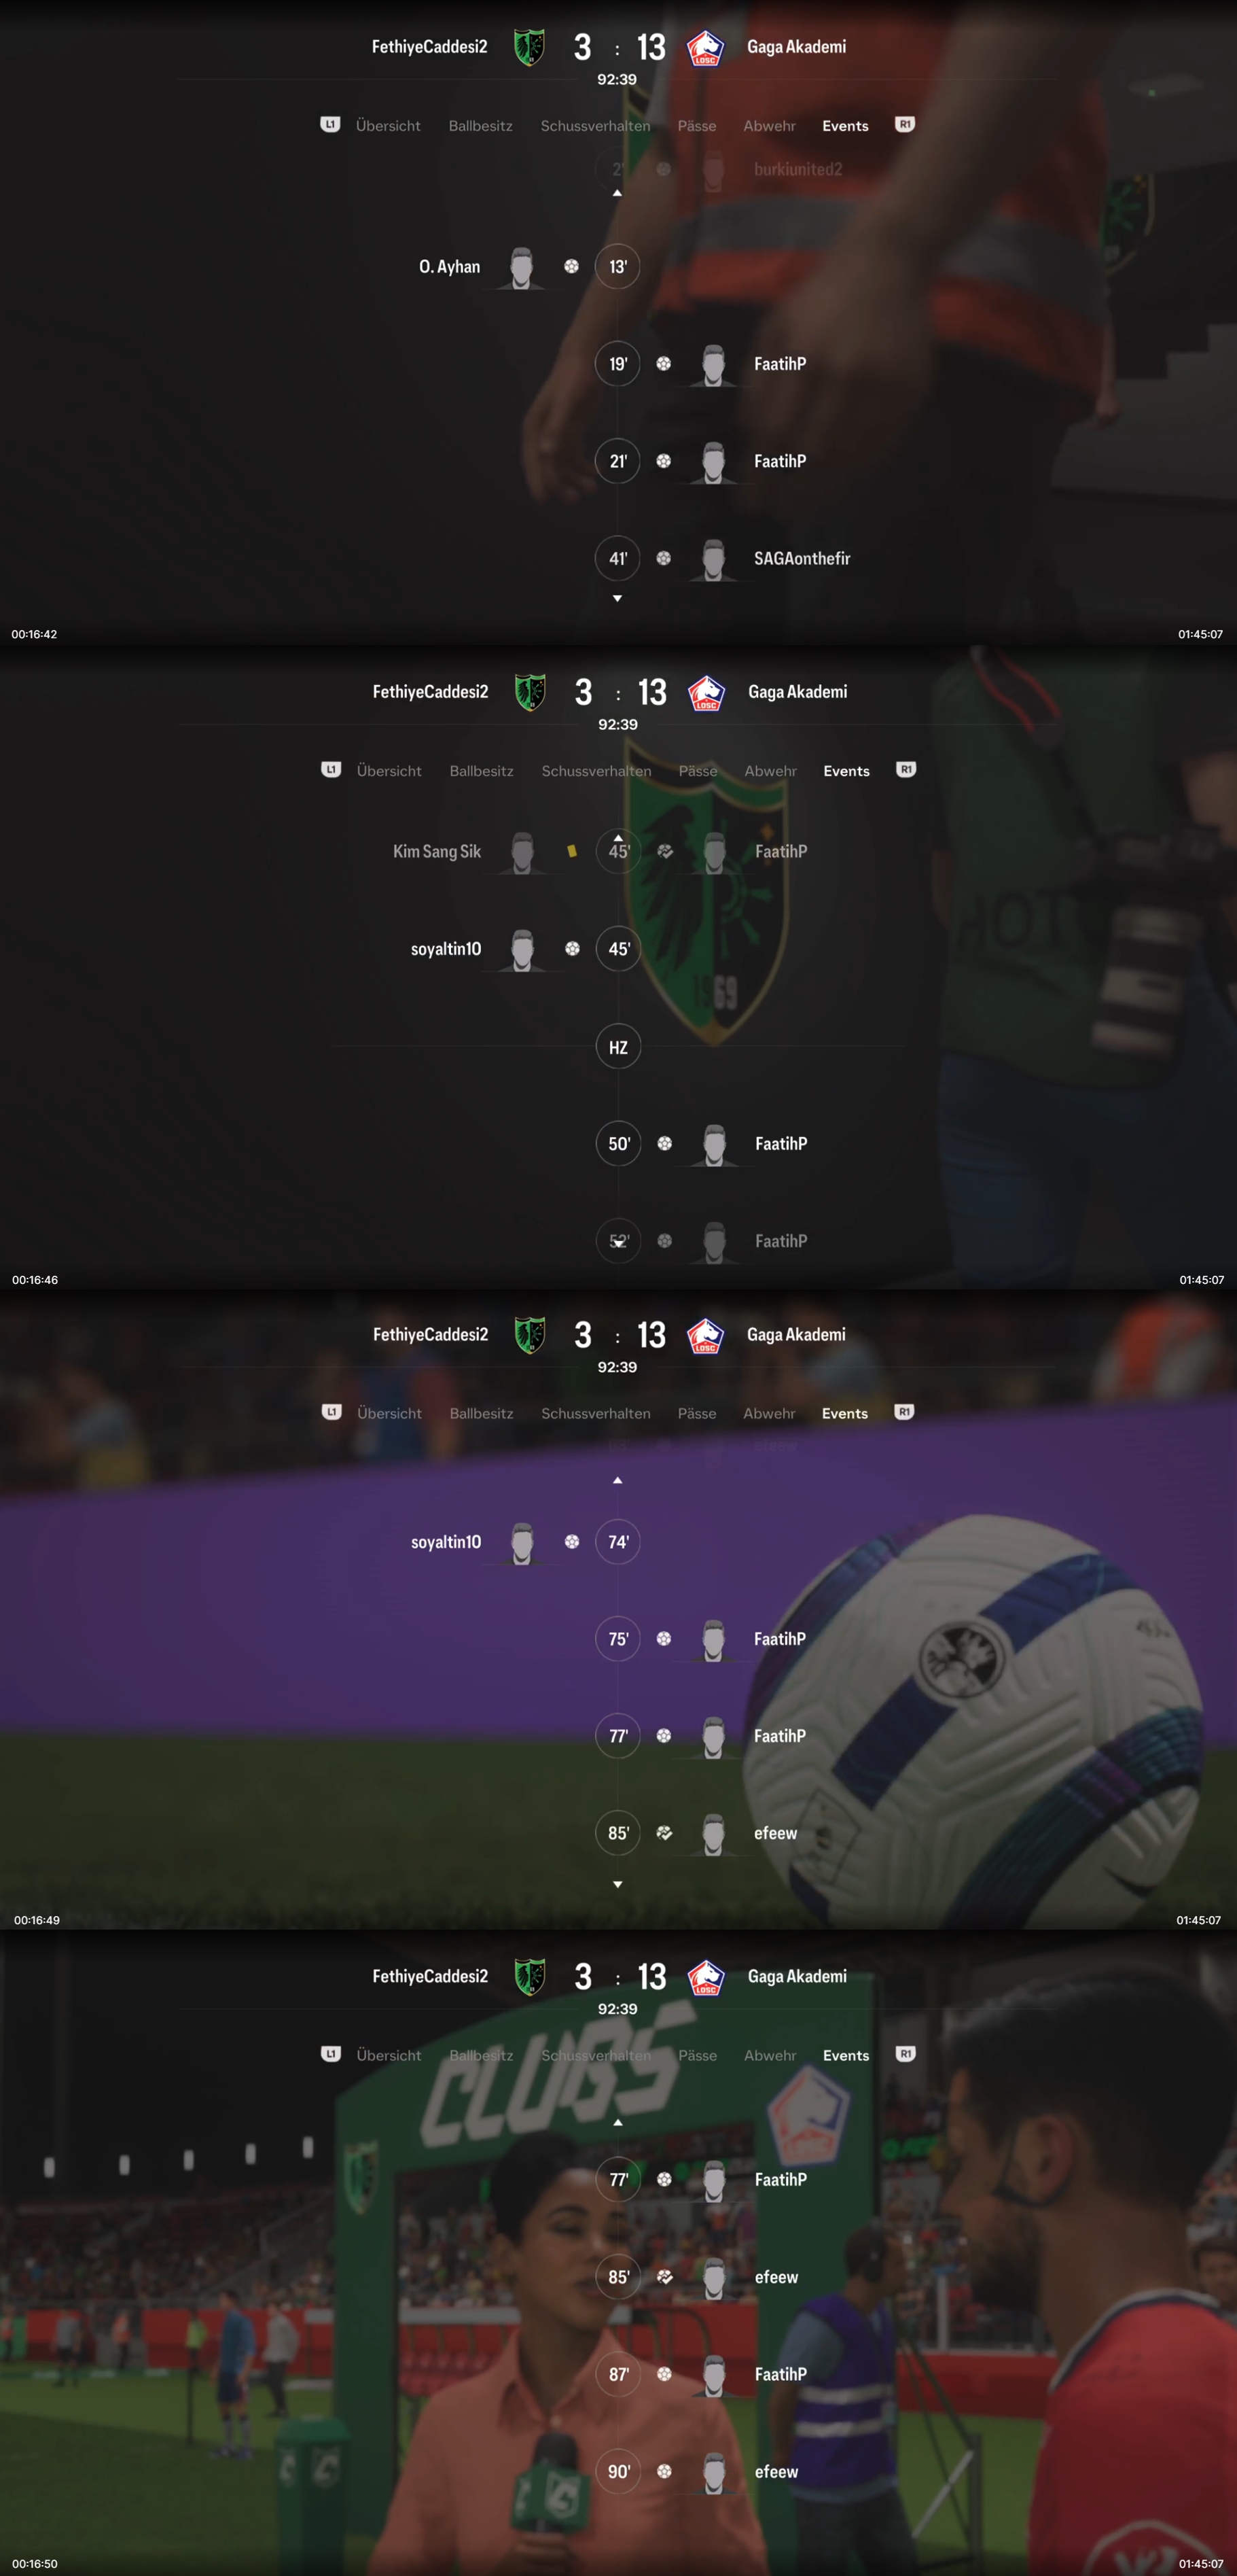Click the ball icon at the 50' FaatihP event
This screenshot has height=2576, width=1237.
click(664, 1144)
